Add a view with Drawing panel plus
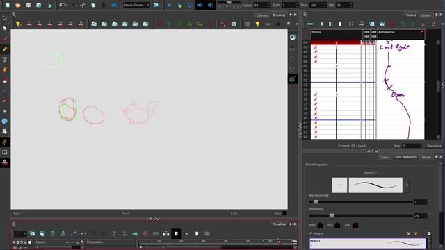445x250 pixels. coord(291,15)
